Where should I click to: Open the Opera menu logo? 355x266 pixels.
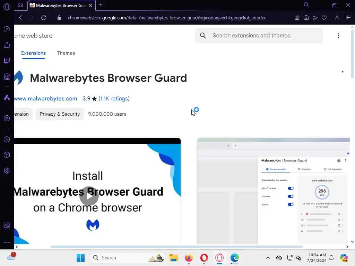tap(7, 7)
